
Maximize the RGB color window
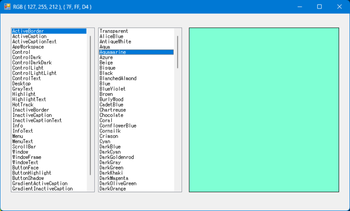tap(319, 7)
